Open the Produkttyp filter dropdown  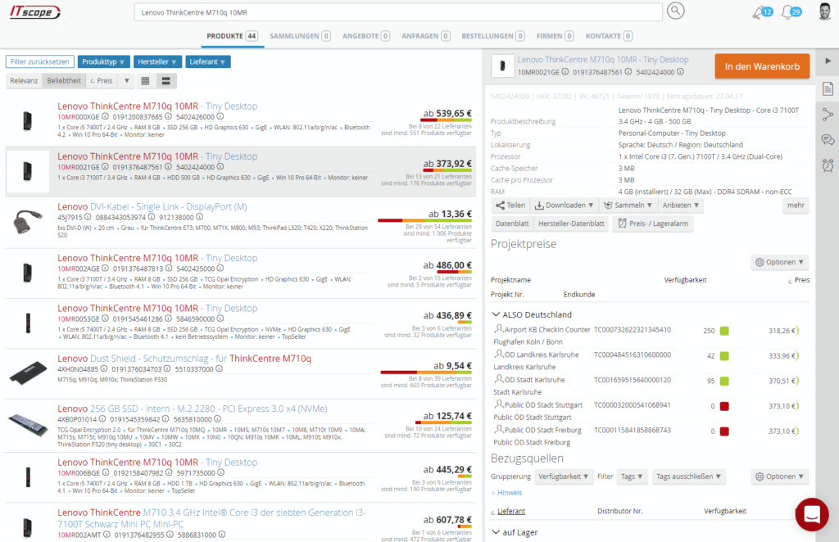[x=103, y=62]
